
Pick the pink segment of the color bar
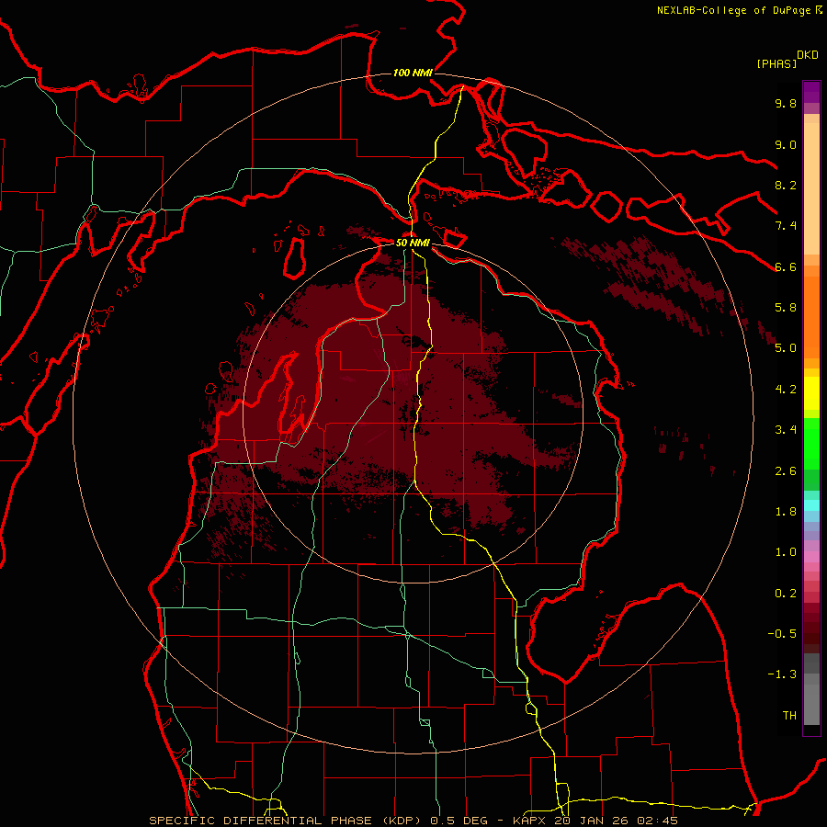click(811, 557)
